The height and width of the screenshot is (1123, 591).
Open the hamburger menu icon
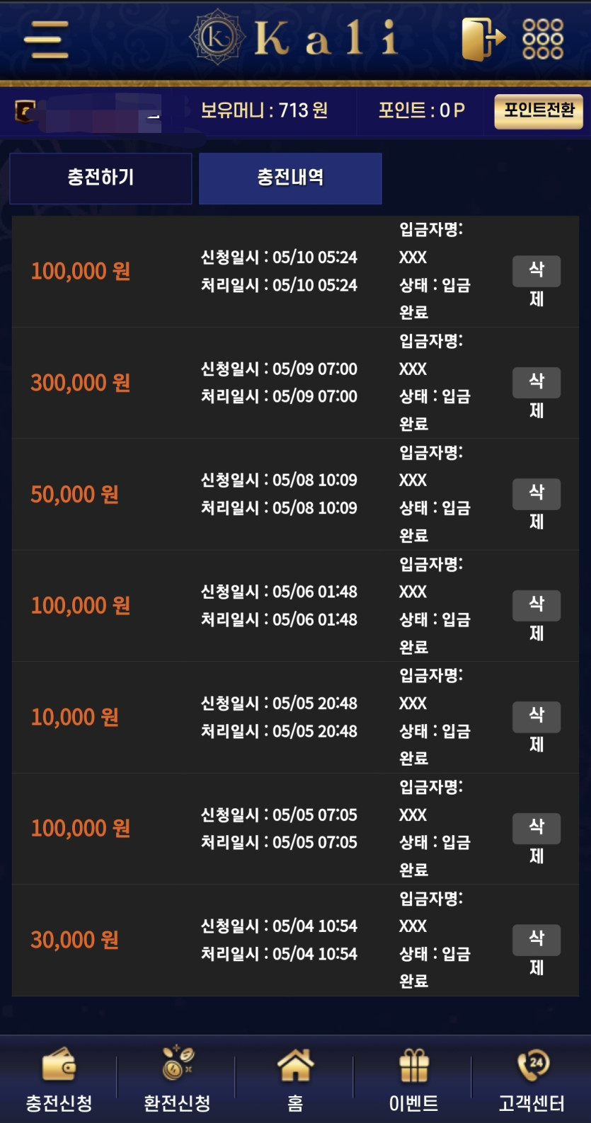click(x=46, y=38)
